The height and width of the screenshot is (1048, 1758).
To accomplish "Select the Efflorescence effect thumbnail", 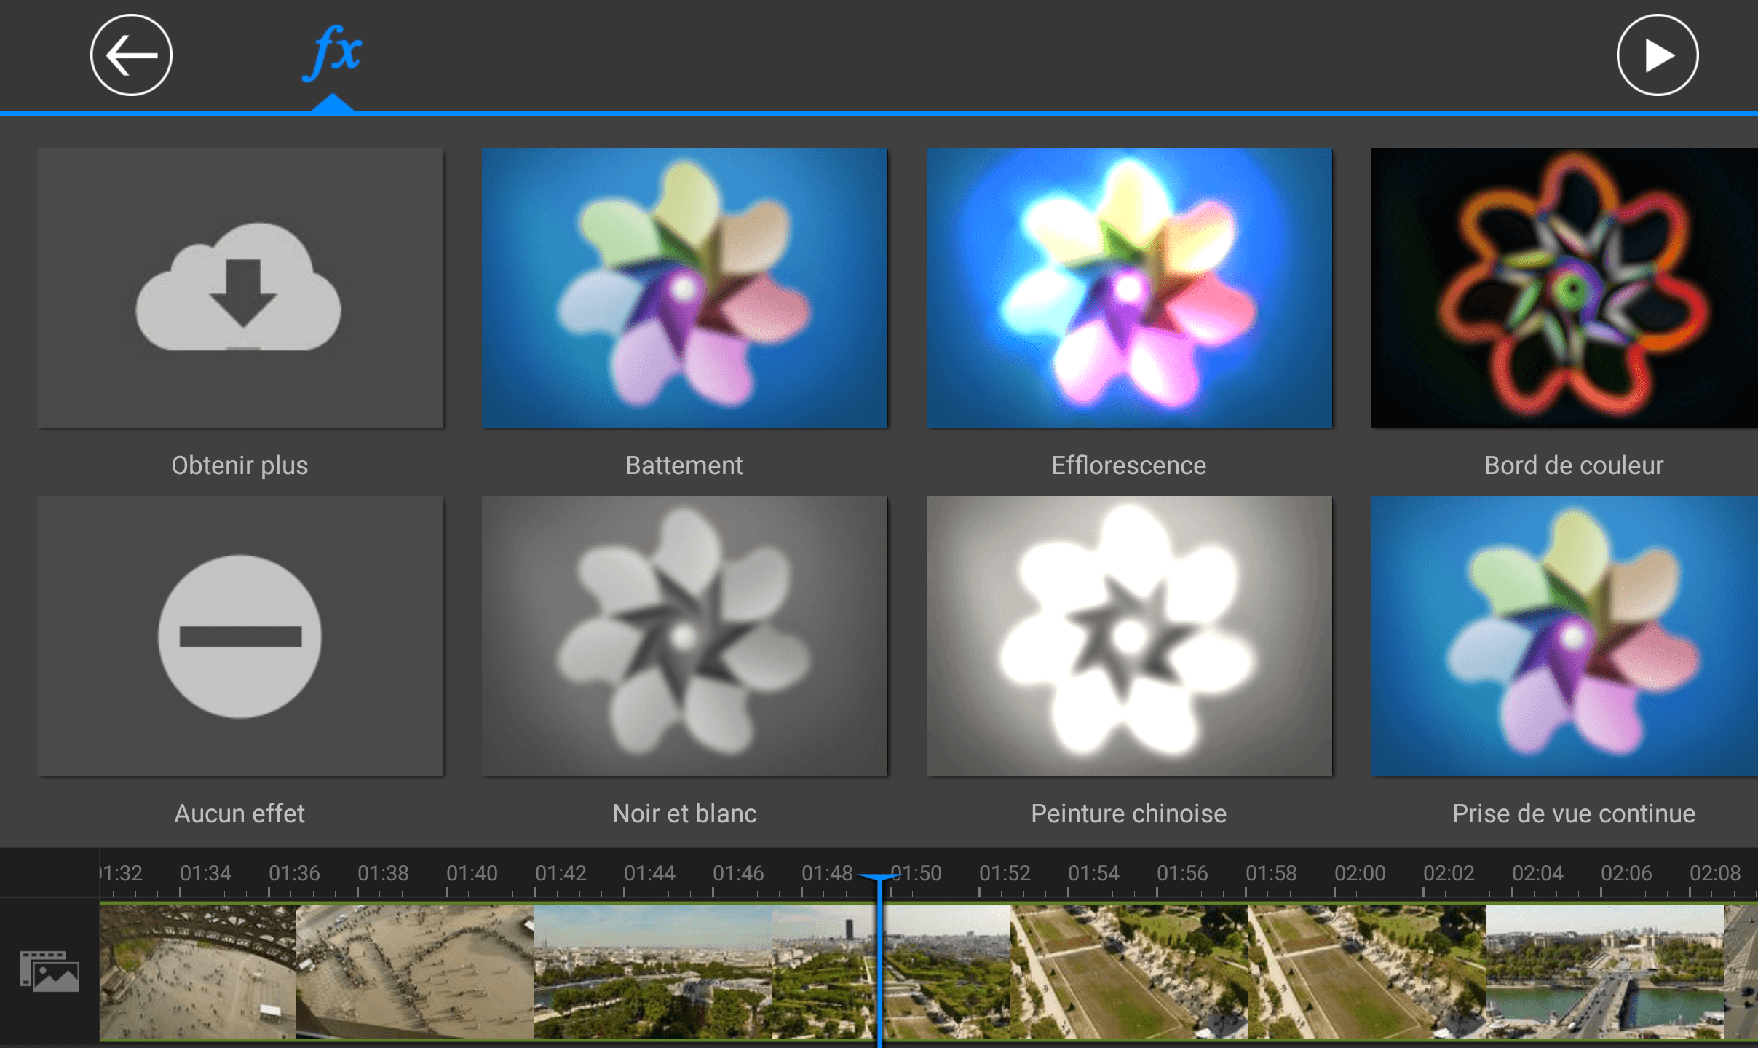I will 1128,287.
